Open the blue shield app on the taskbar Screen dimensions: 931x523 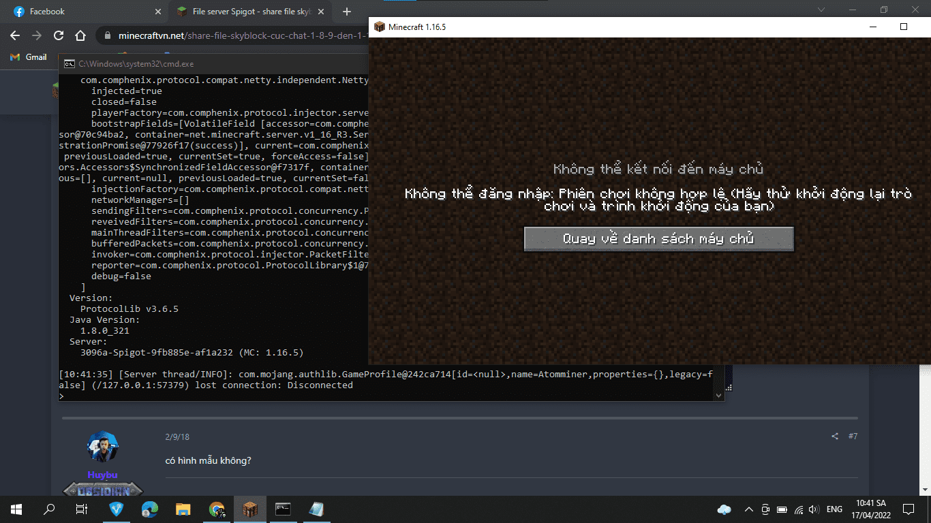tap(117, 509)
